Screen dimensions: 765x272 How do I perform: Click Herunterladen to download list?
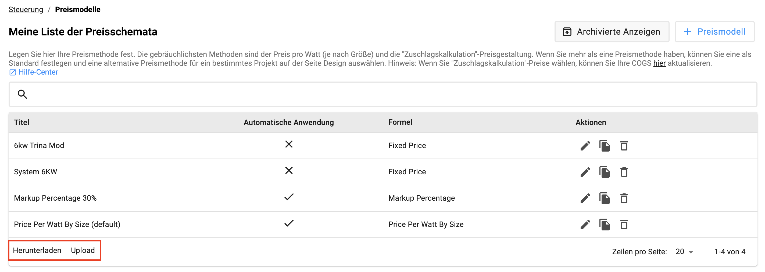(37, 250)
